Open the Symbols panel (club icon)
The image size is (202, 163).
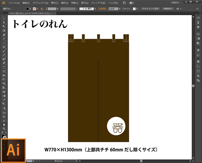198,28
